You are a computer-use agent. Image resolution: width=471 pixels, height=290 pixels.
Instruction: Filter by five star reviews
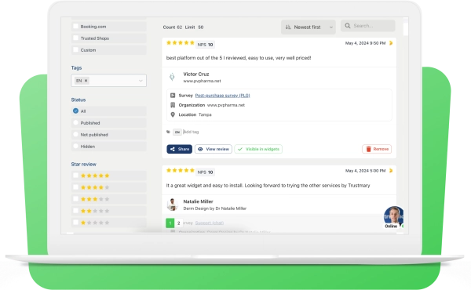pos(75,176)
